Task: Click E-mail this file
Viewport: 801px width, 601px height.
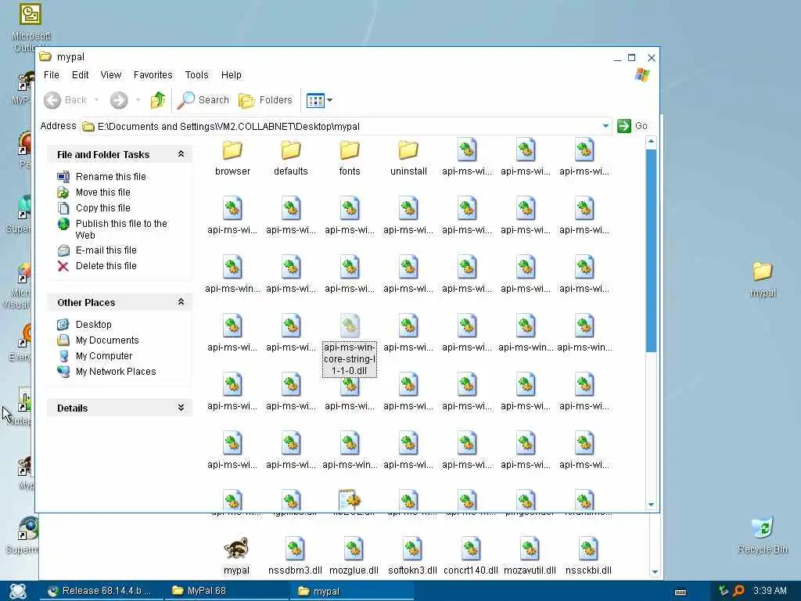Action: 97,250
